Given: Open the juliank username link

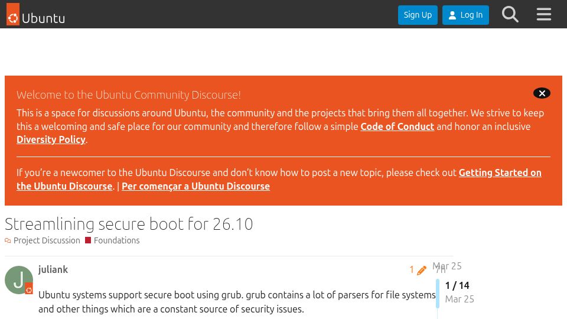Looking at the screenshot, I should [x=53, y=269].
